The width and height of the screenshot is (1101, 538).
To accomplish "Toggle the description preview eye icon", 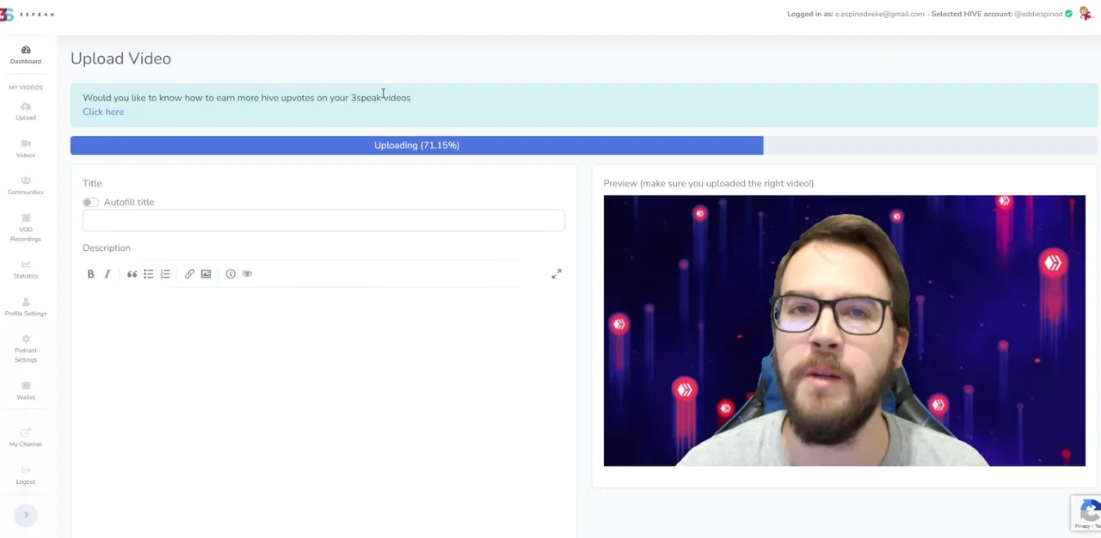I will (x=247, y=274).
